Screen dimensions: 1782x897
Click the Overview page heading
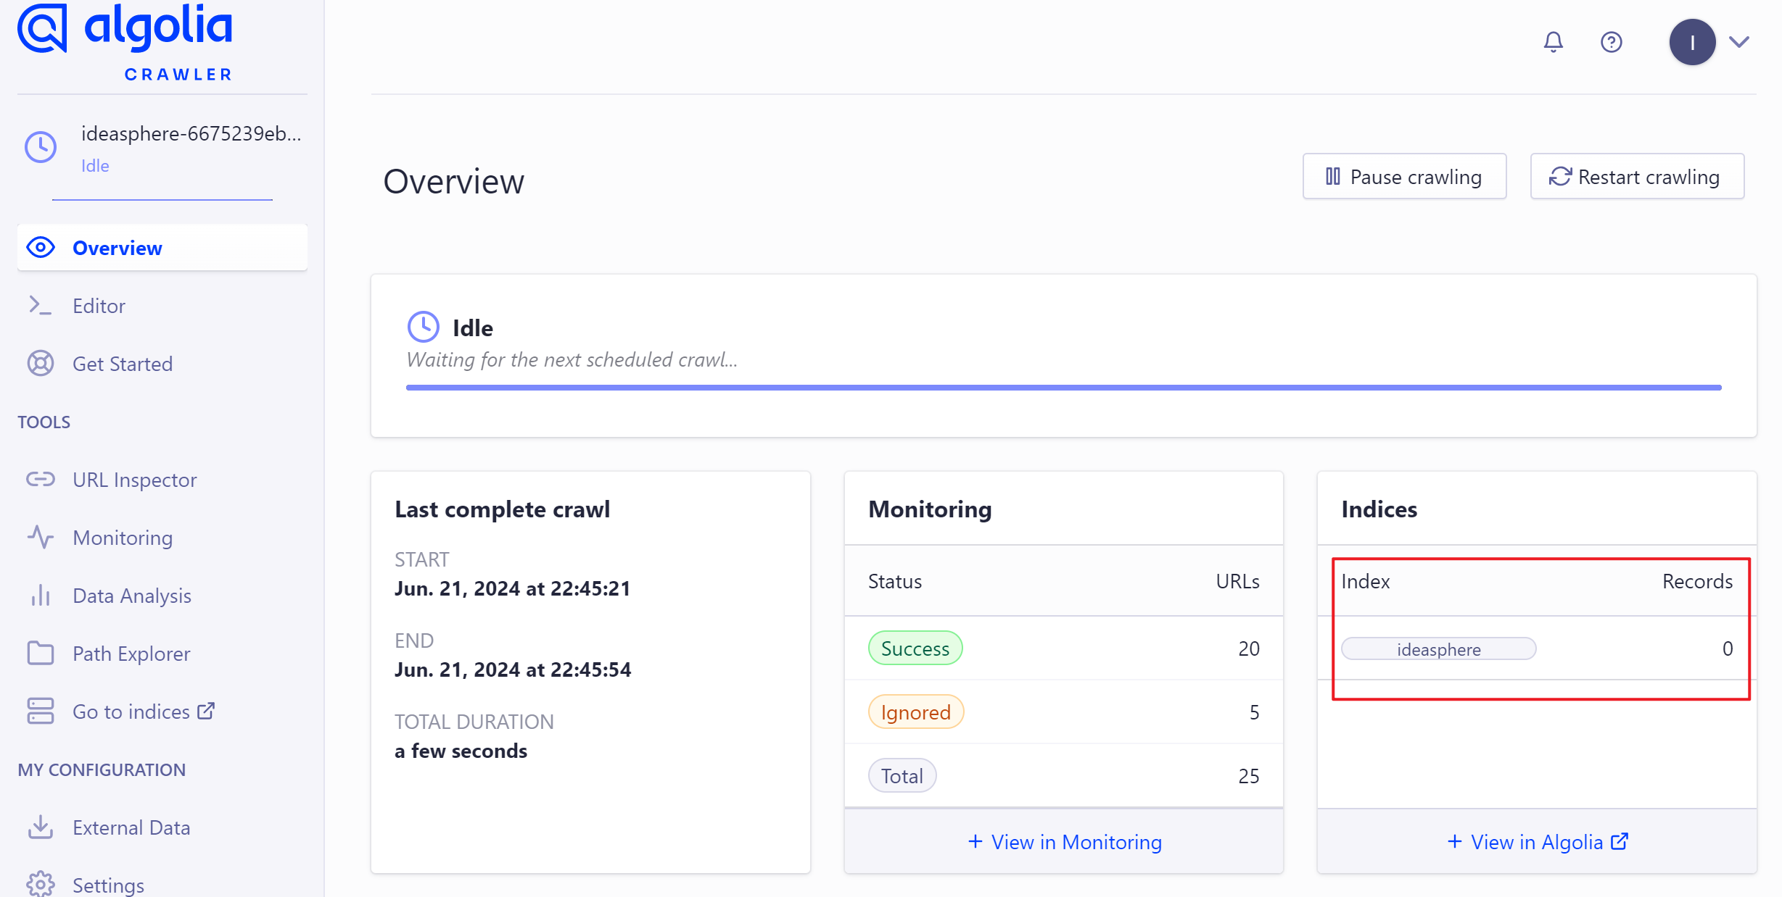click(x=453, y=181)
